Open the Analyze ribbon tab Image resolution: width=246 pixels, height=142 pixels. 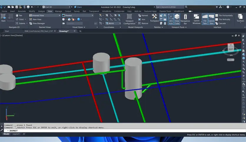[x=41, y=11]
